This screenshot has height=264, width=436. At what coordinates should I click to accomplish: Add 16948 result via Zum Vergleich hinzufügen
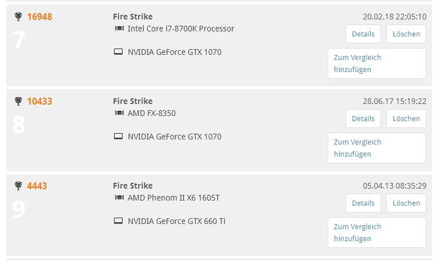pyautogui.click(x=377, y=63)
